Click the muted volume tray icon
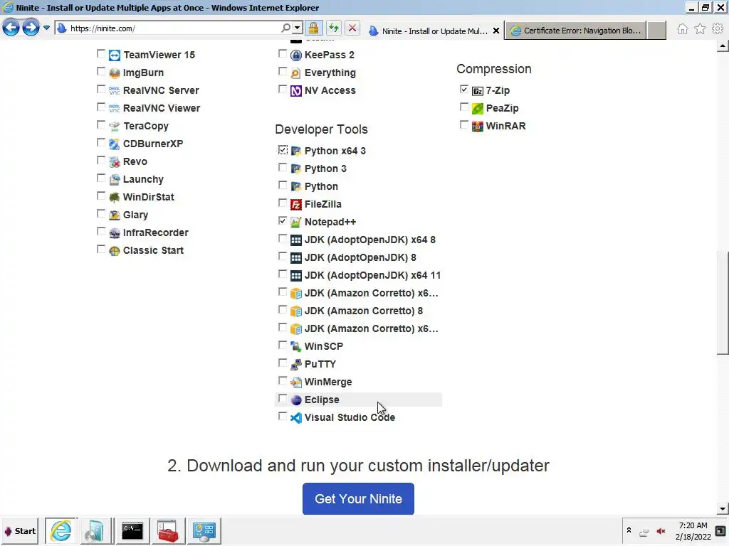Viewport: 729px width, 546px height. 661,531
